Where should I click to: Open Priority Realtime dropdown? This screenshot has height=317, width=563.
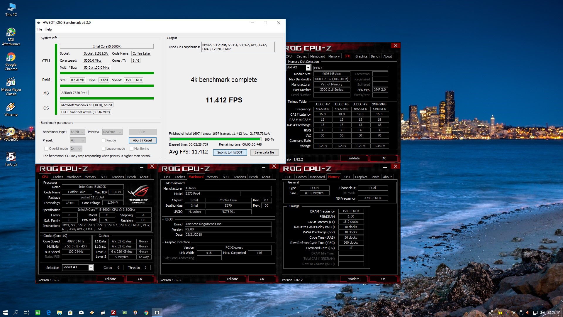click(112, 132)
